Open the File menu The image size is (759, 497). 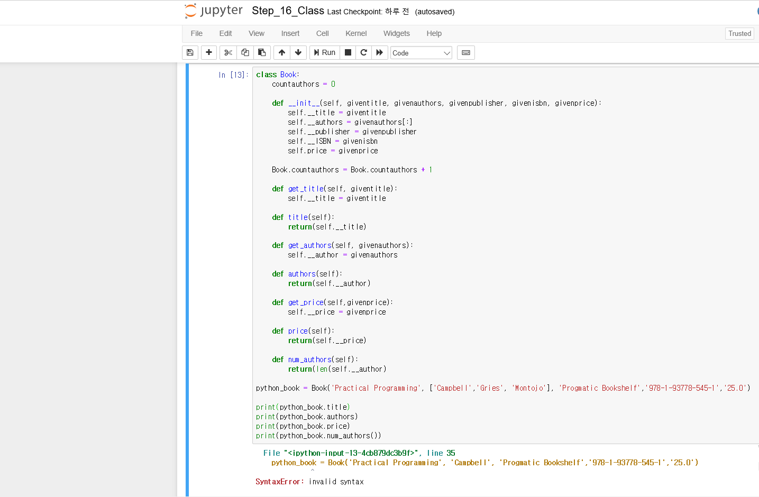[x=197, y=33]
